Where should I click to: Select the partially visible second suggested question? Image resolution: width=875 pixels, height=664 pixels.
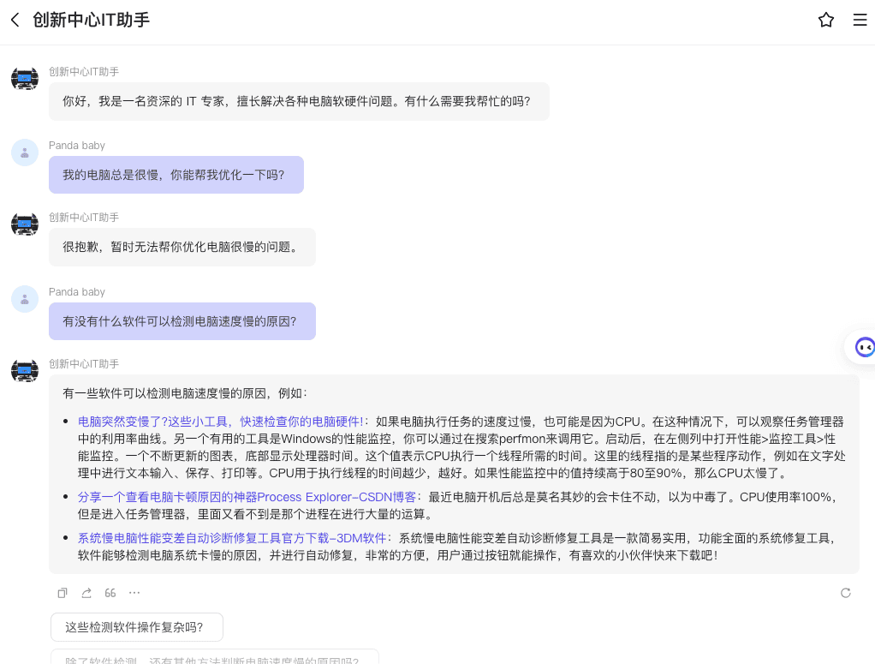pyautogui.click(x=214, y=658)
